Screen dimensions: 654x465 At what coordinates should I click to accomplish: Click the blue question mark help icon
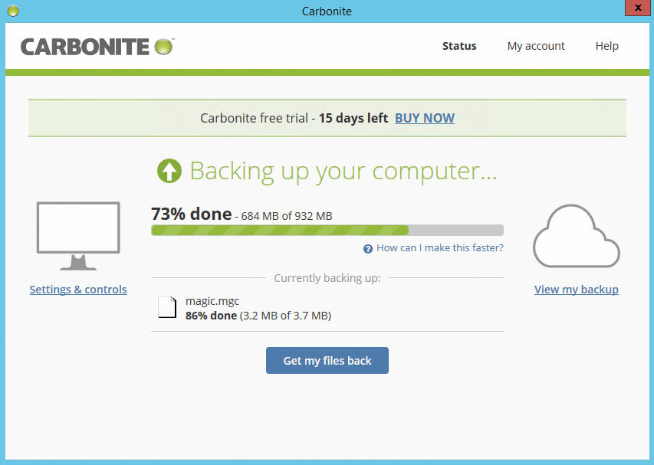[368, 249]
